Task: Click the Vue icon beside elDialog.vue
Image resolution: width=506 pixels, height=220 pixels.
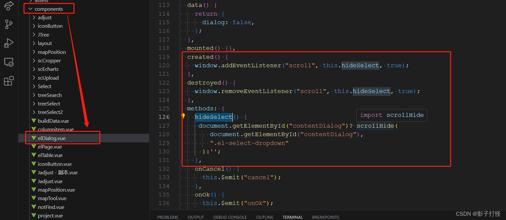Action: (x=34, y=138)
